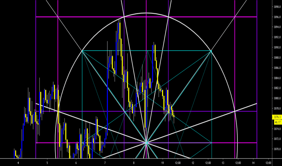This screenshot has height=166, width=282.
Task: Select the 3080.0 price axis value
Action: pyautogui.click(x=277, y=98)
